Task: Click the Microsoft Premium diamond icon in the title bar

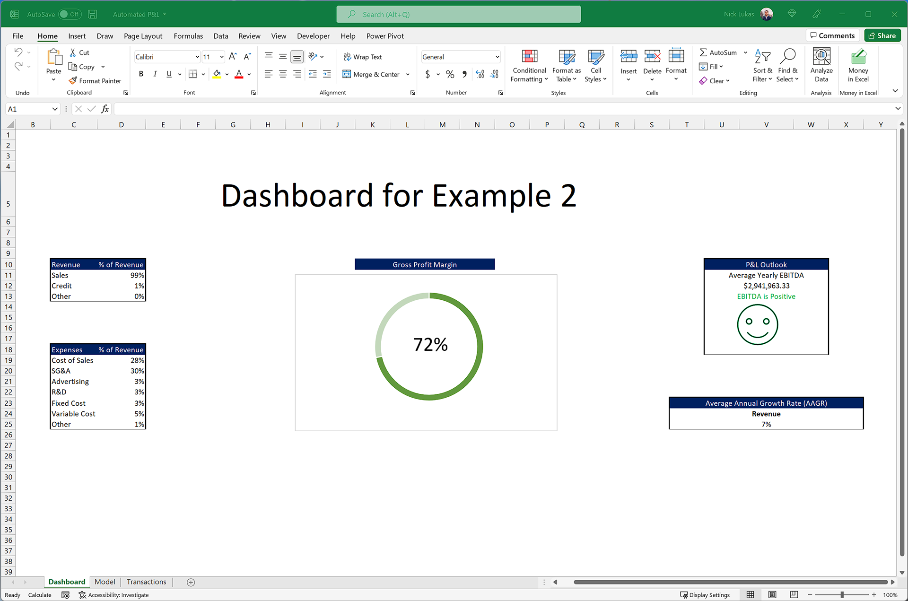Action: coord(792,14)
